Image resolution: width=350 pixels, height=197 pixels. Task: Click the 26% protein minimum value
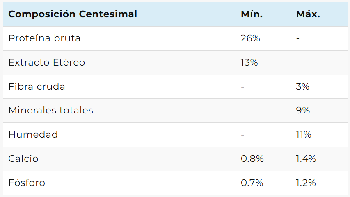point(250,38)
